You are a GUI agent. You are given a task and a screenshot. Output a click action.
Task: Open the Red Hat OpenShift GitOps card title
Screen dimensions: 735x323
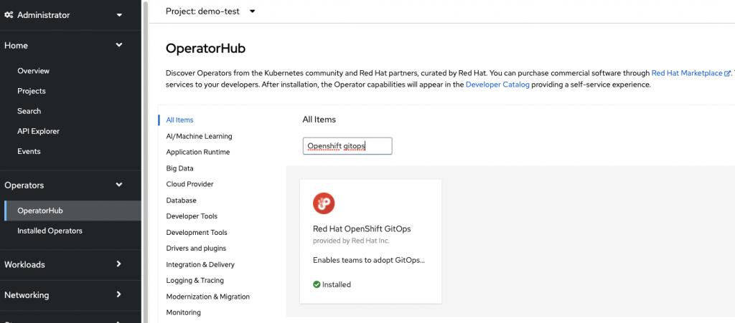click(362, 229)
